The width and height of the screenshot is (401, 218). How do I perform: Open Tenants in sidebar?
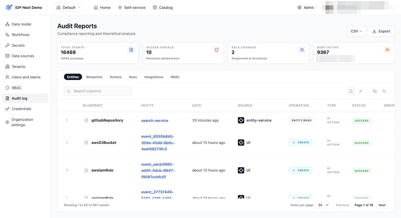pos(25,67)
